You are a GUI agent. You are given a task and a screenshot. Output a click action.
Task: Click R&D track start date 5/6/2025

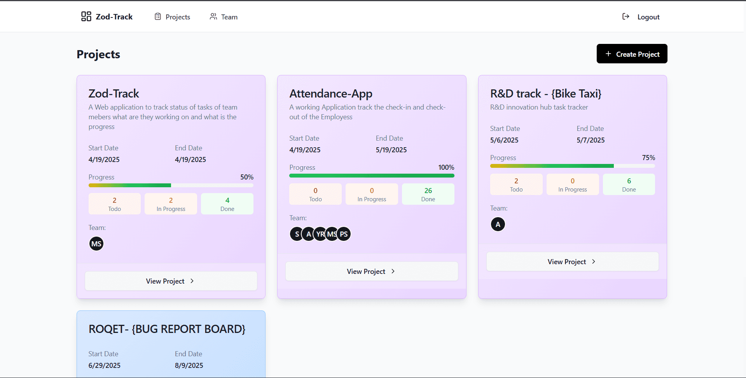point(504,140)
